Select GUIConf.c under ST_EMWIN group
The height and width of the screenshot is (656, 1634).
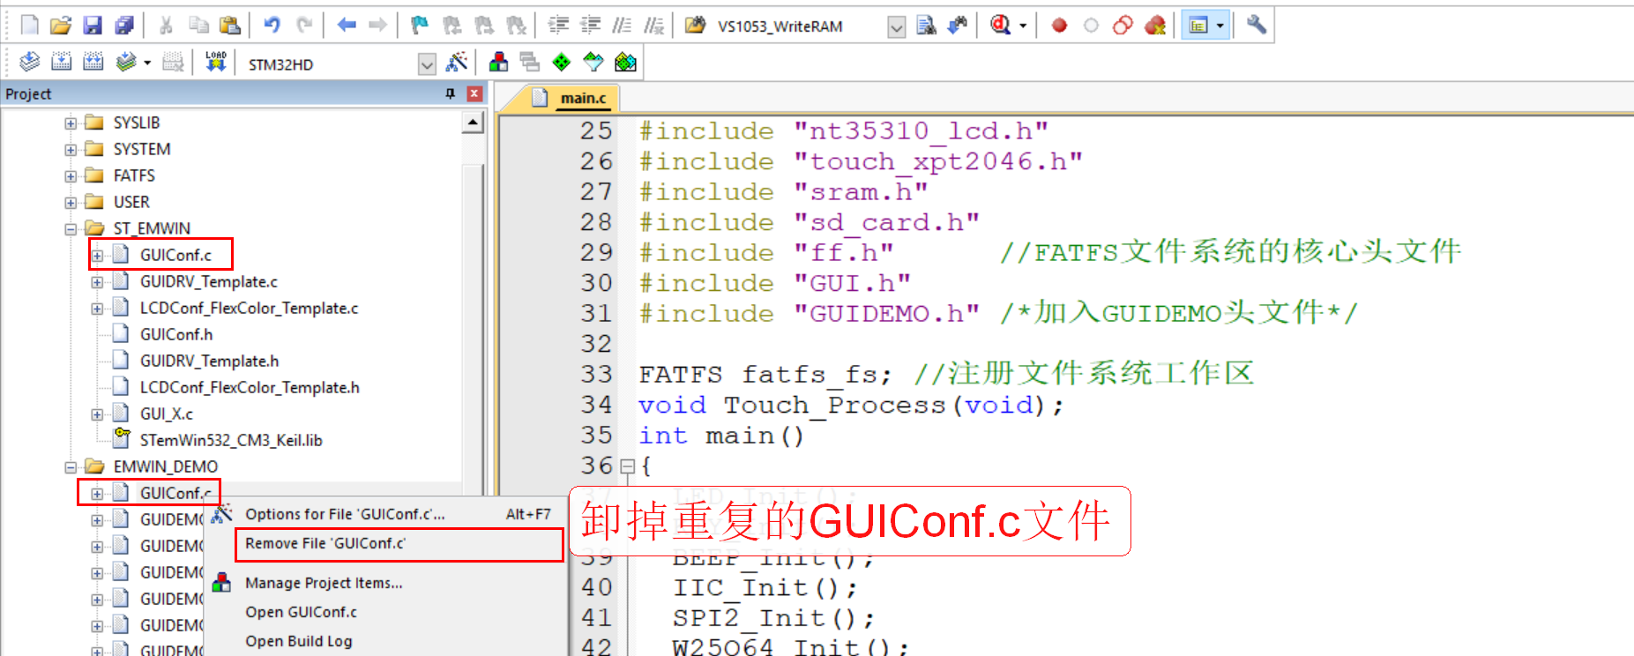point(175,255)
